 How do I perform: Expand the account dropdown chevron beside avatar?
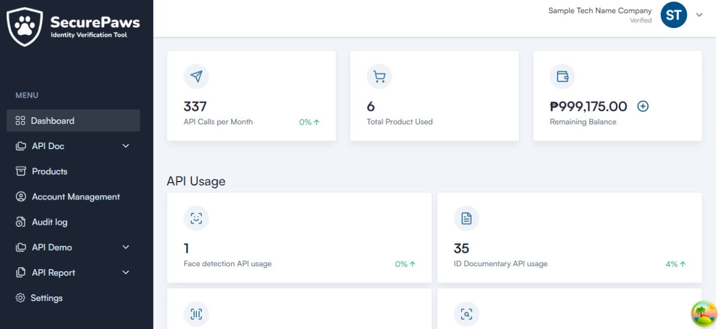[699, 15]
